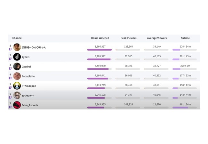208x144 pixels.
Task: Select the 201h 43m airtime value
Action: tap(185, 56)
